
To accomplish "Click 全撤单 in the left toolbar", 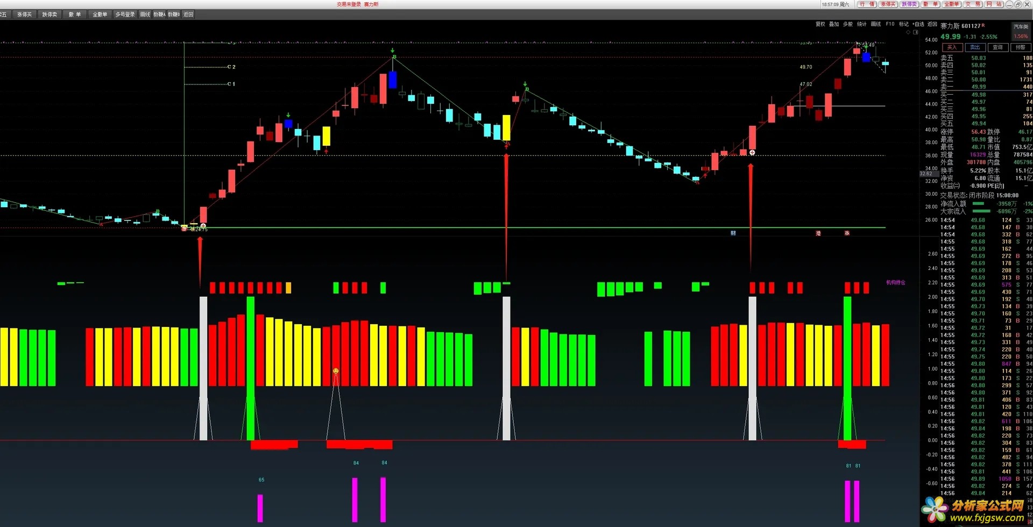I will click(x=100, y=15).
